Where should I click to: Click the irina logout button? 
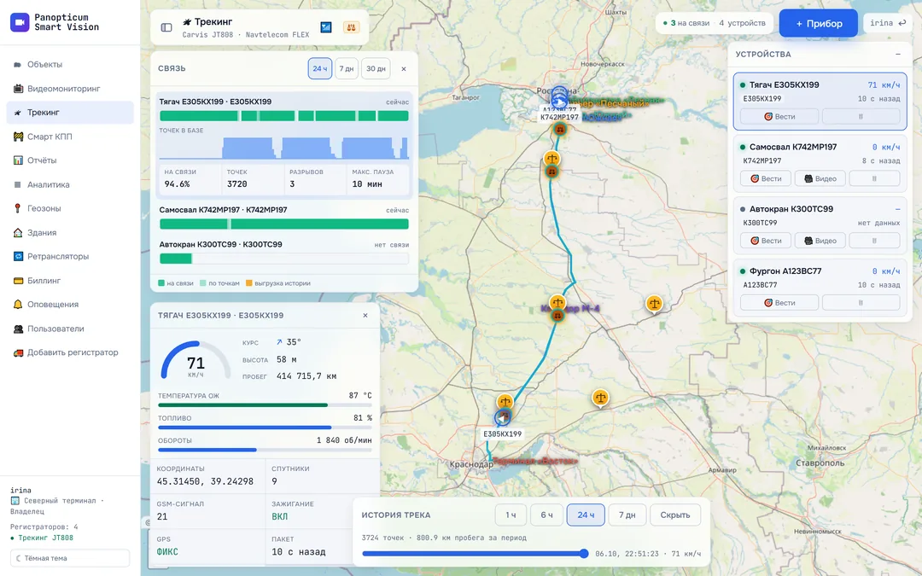pyautogui.click(x=887, y=23)
